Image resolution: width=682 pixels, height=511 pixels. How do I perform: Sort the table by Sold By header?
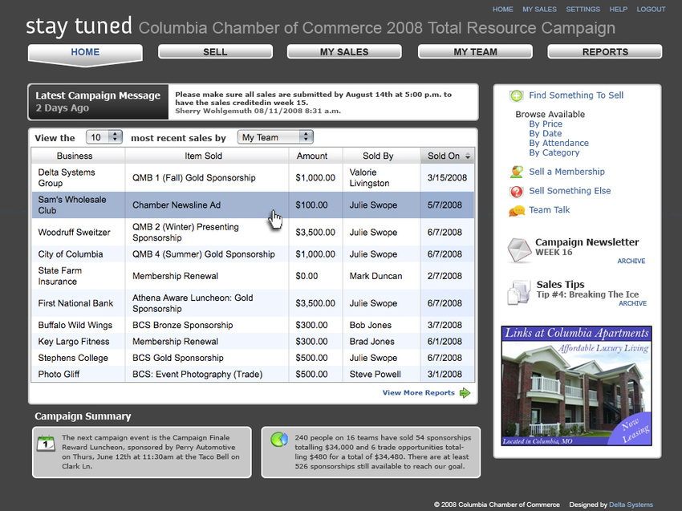(x=381, y=156)
